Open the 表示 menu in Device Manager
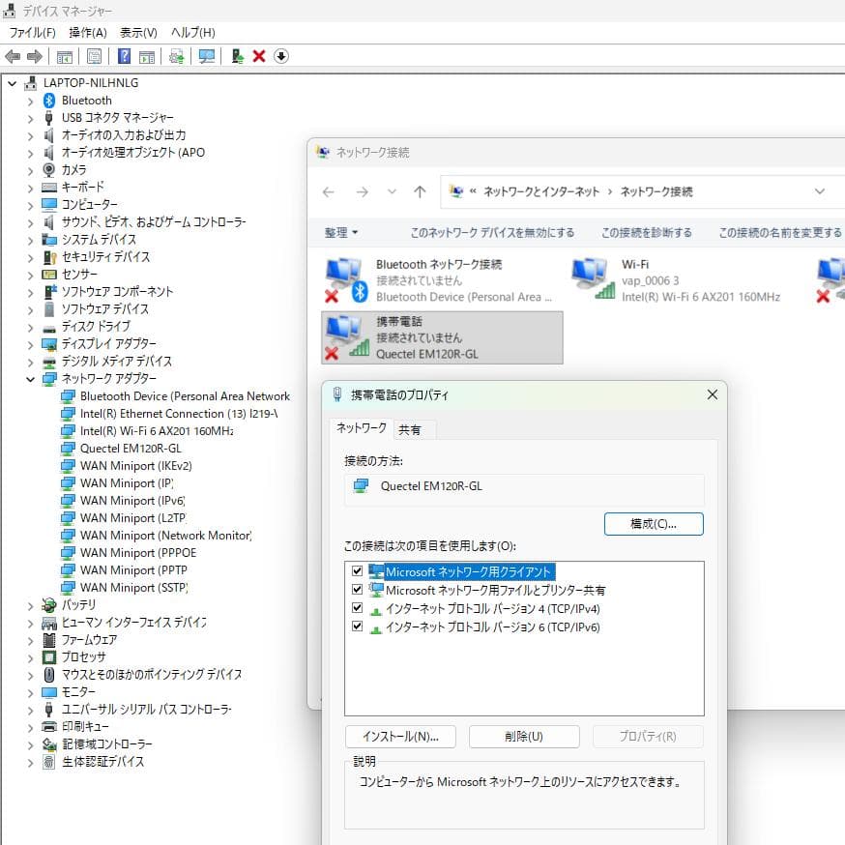The image size is (845, 845). click(x=136, y=32)
